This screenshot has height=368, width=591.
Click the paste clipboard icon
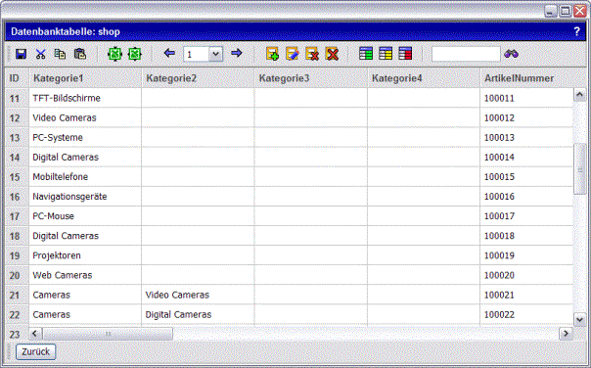[x=80, y=54]
